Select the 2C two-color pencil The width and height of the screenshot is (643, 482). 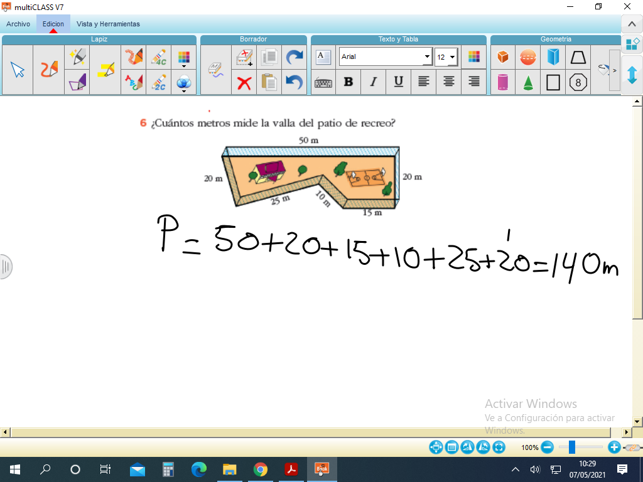[x=159, y=82]
